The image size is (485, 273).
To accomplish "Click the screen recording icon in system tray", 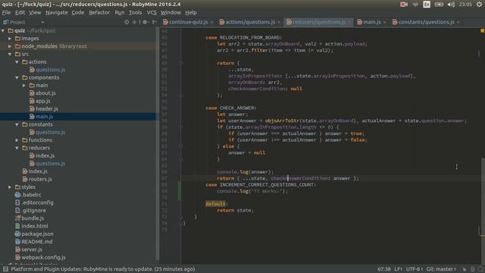I will [x=404, y=5].
